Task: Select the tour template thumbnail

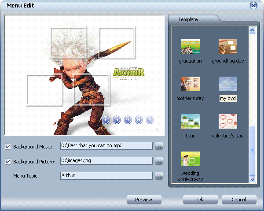Action: point(191,121)
